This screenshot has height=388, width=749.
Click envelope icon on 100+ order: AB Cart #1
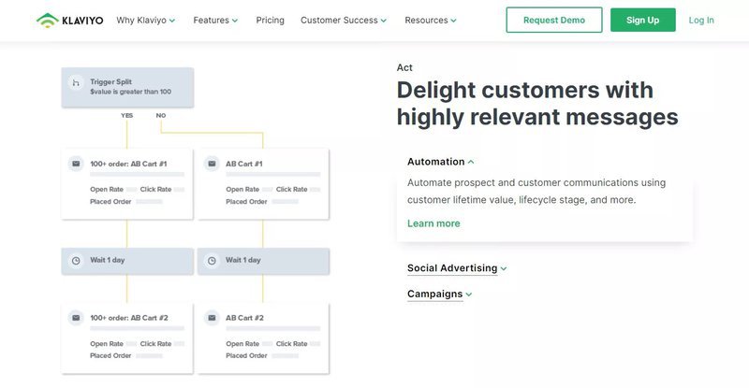click(76, 164)
